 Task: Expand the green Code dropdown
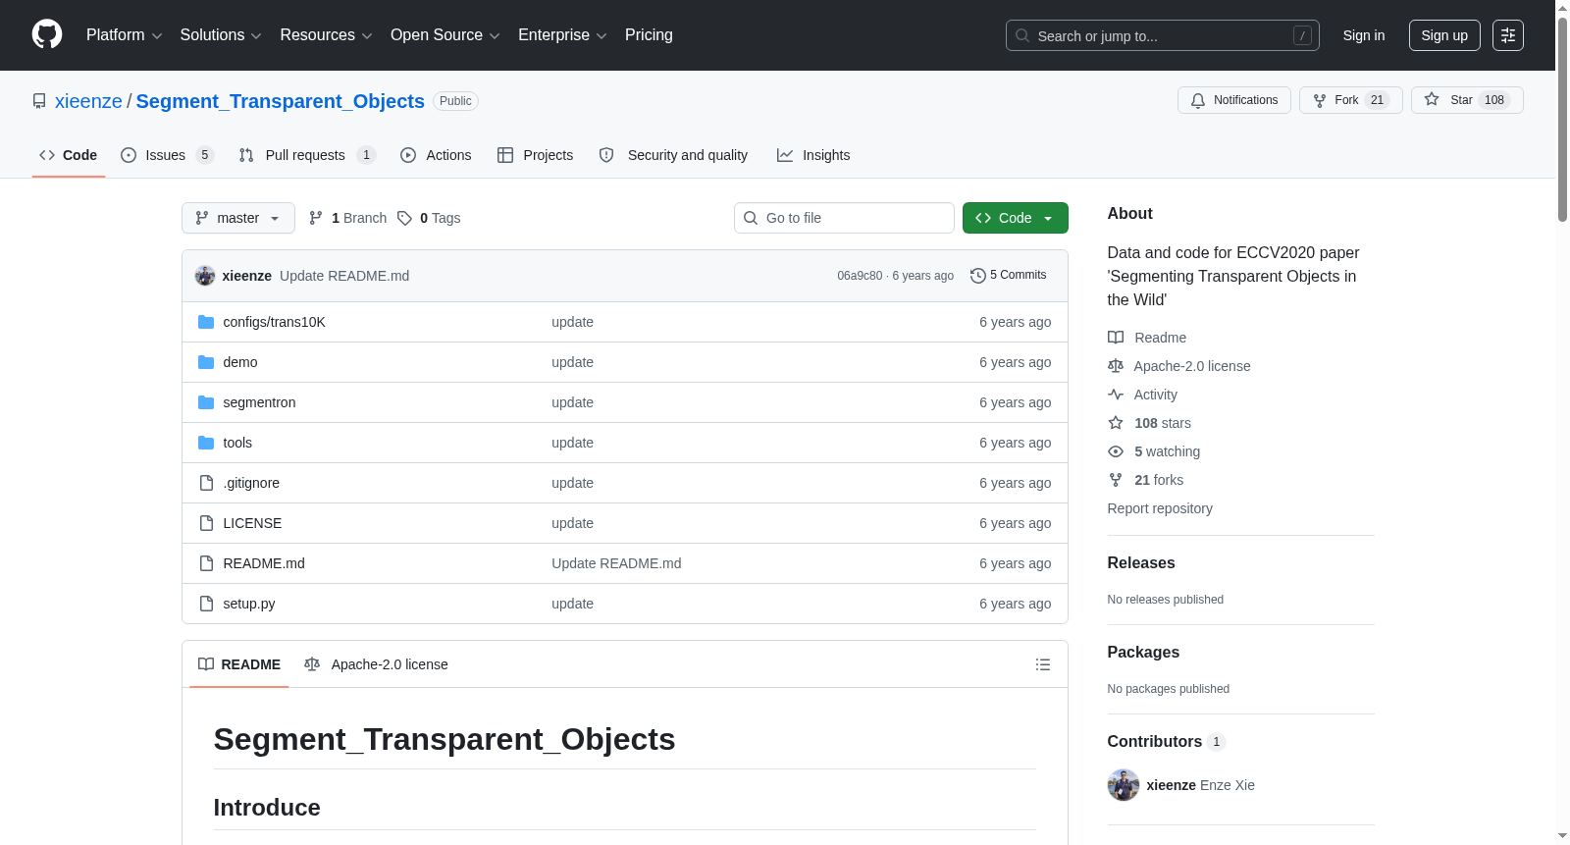1015,218
